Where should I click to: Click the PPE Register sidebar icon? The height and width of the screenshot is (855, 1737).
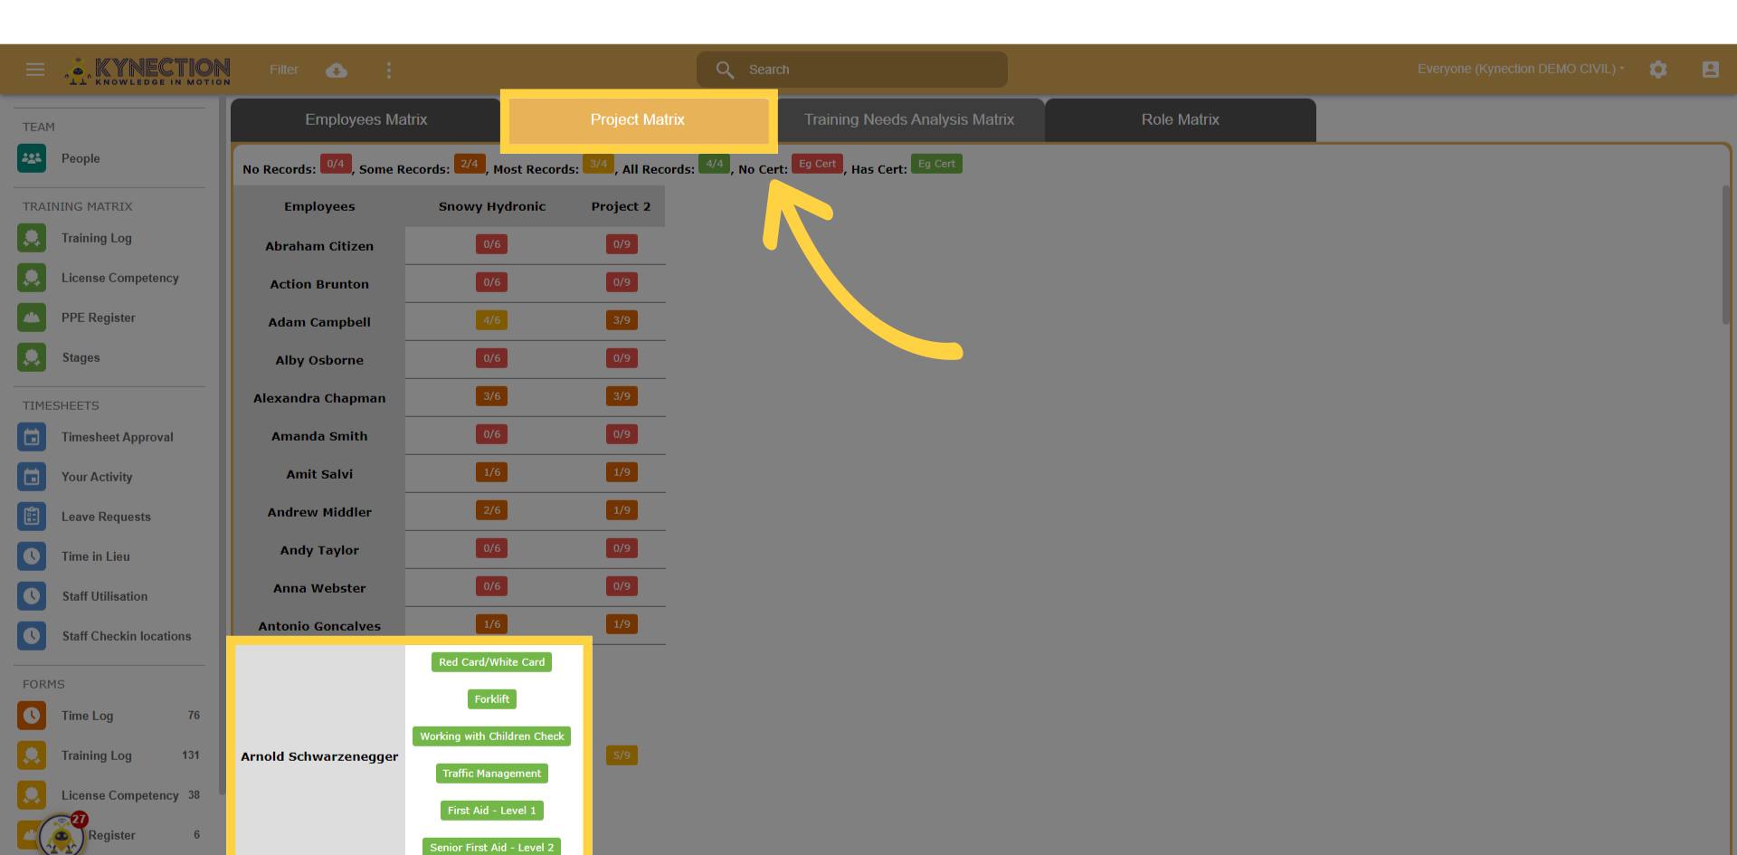32,318
